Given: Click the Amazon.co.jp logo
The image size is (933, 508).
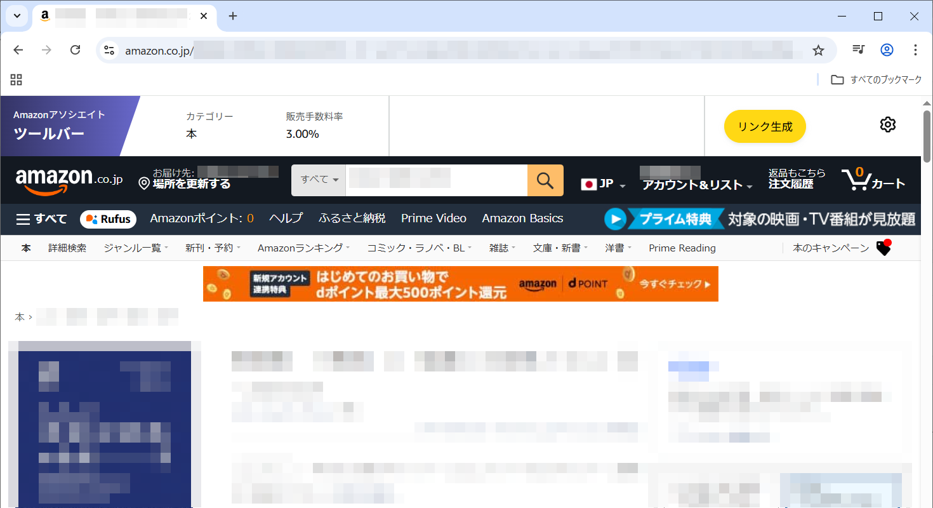Looking at the screenshot, I should 69,180.
